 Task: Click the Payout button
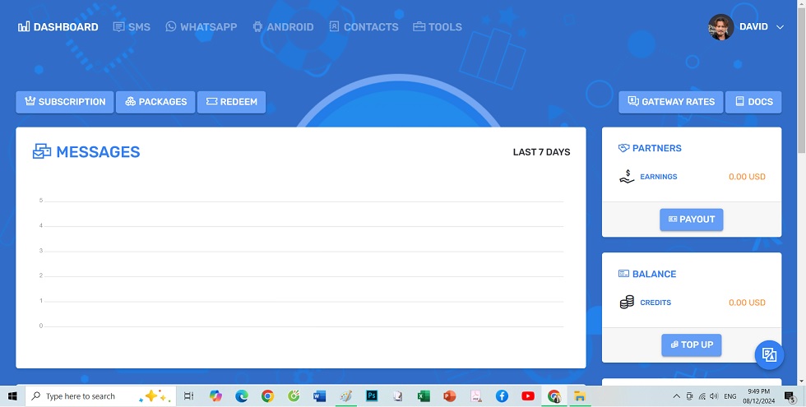click(x=691, y=220)
